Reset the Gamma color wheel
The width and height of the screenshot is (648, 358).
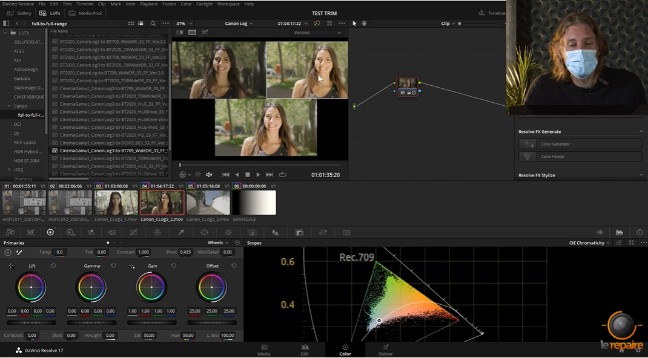(113, 266)
